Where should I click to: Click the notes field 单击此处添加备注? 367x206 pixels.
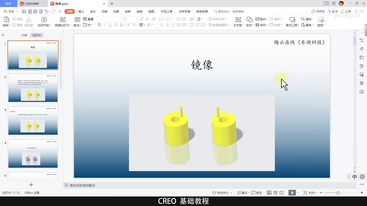pos(83,185)
